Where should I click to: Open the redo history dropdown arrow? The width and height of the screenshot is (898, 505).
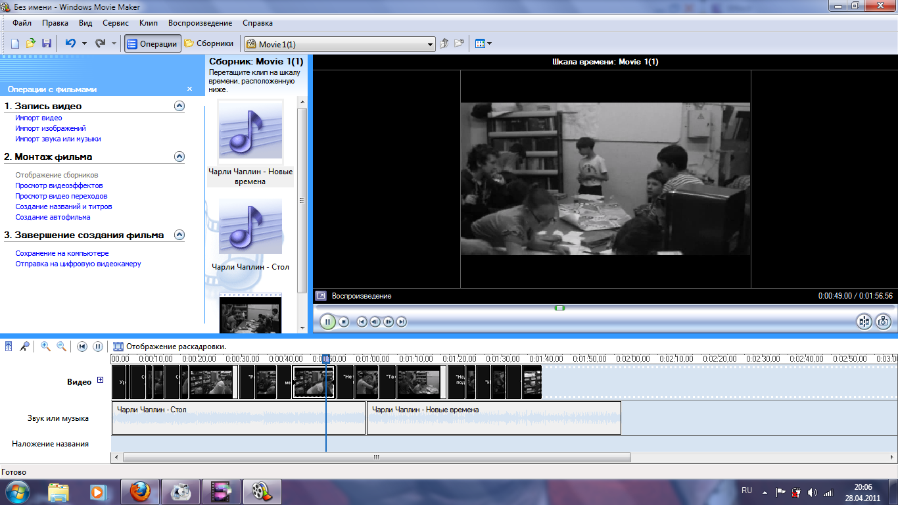[x=114, y=44]
